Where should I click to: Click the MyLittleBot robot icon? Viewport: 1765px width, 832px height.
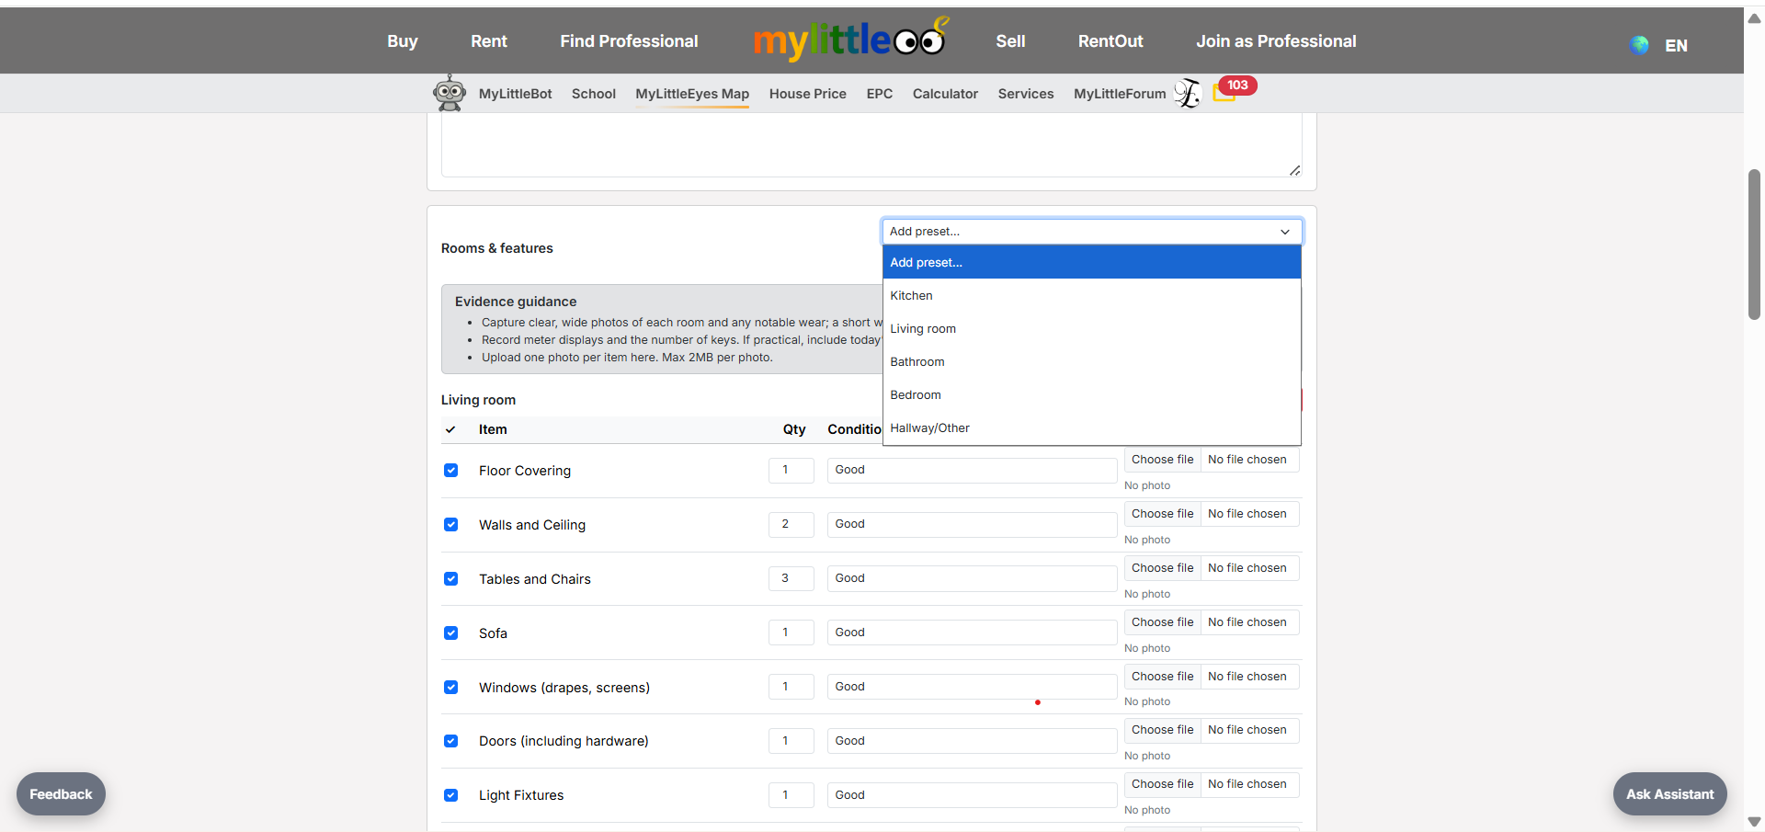pos(450,93)
